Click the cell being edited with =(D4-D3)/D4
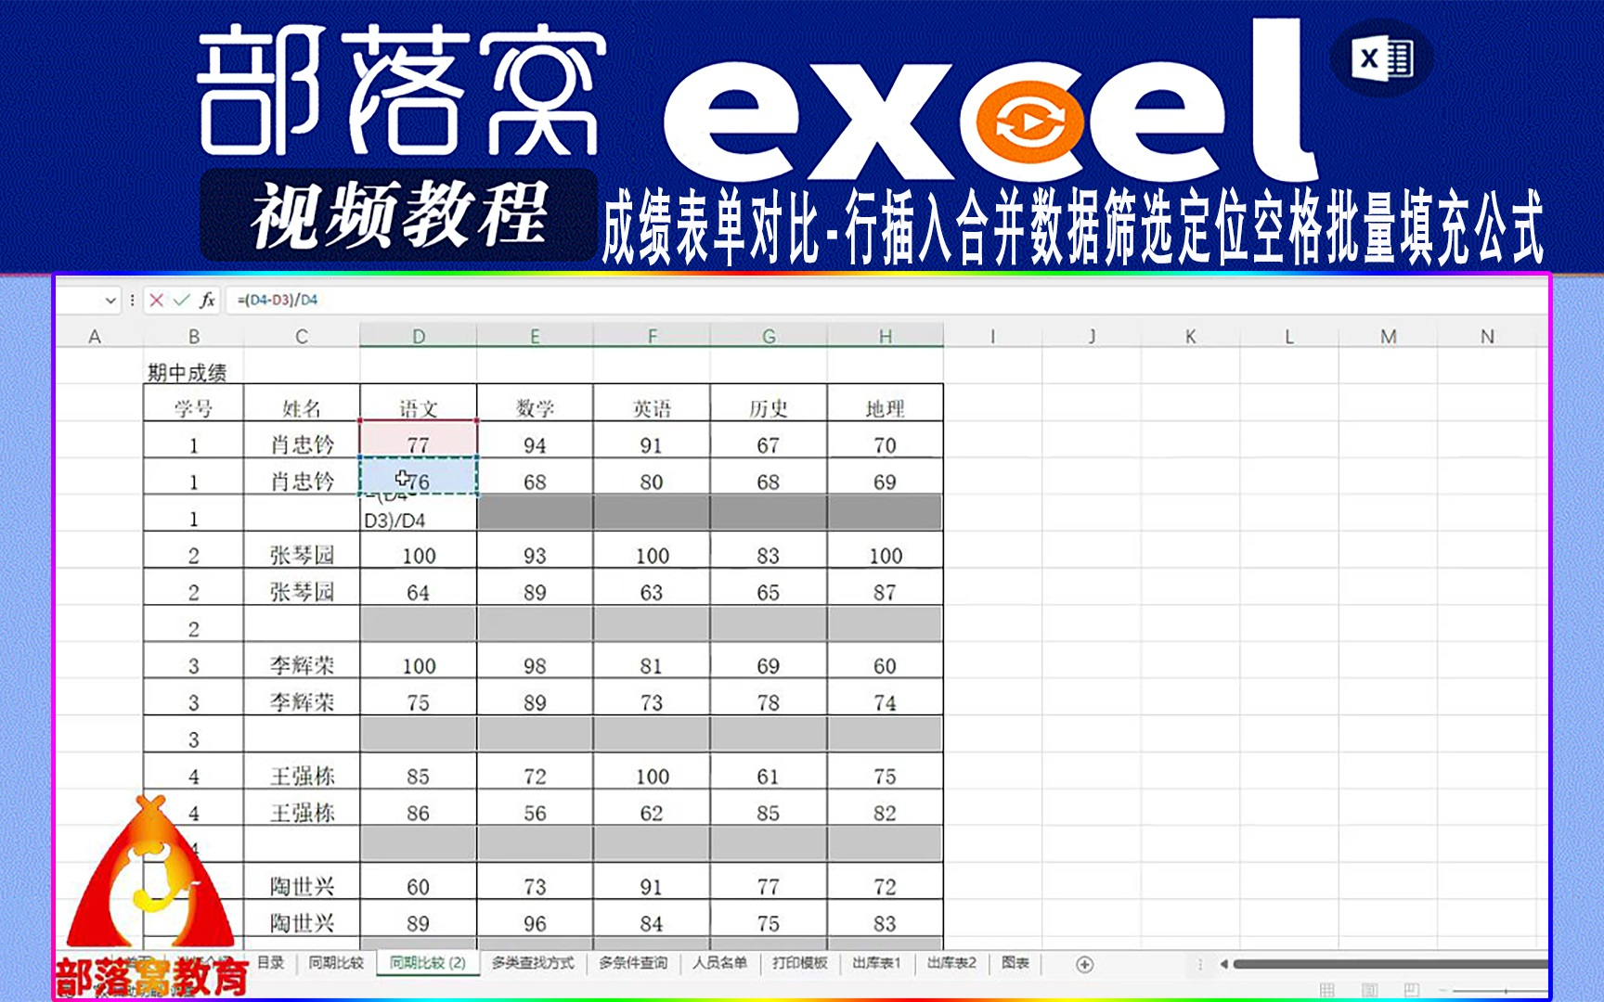The image size is (1604, 1002). tap(419, 513)
